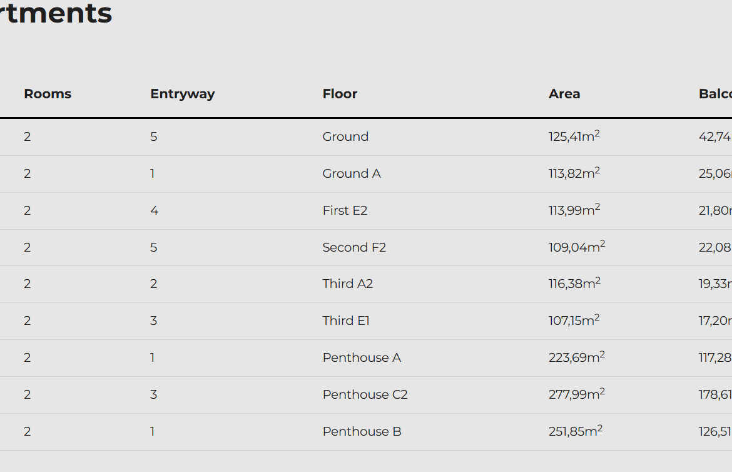This screenshot has height=472, width=732.
Task: Choose the Third E1 apartment
Action: 346,321
